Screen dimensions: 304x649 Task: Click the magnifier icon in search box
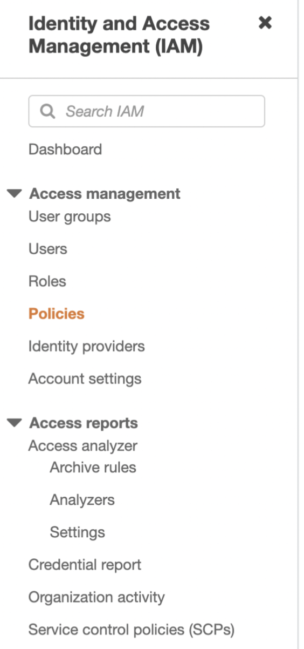(48, 111)
